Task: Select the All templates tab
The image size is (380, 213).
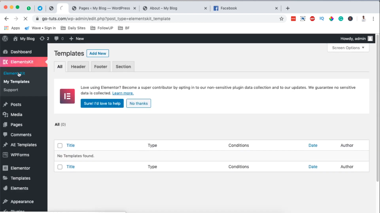Action: [x=60, y=67]
